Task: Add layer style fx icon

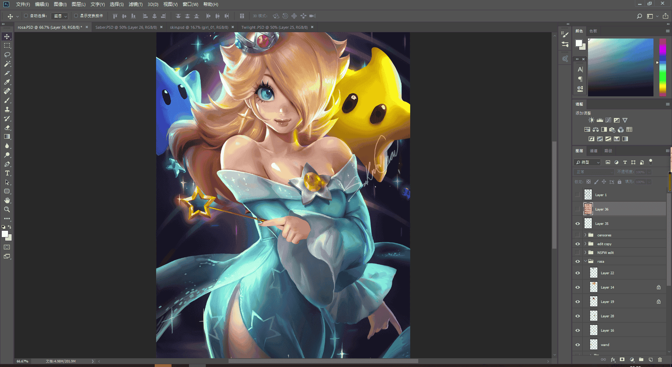Action: tap(613, 360)
